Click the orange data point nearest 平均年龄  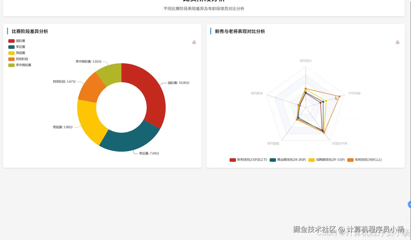click(x=339, y=96)
